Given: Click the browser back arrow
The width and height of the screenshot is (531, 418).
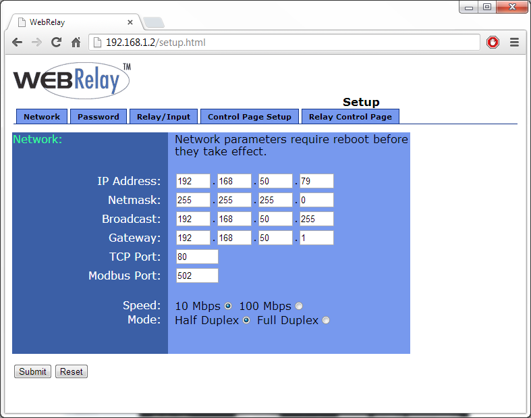Looking at the screenshot, I should tap(18, 42).
